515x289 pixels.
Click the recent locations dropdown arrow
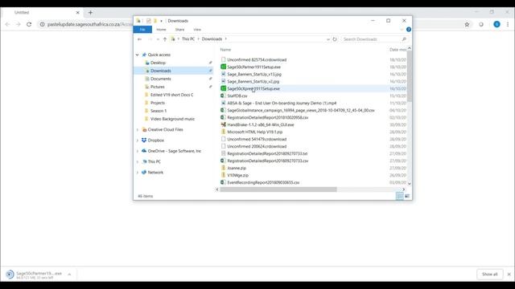pos(158,39)
